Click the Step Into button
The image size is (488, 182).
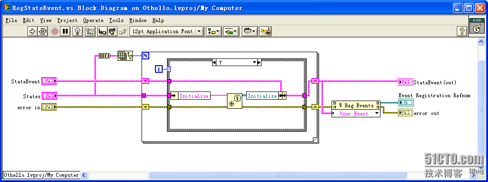(x=102, y=31)
